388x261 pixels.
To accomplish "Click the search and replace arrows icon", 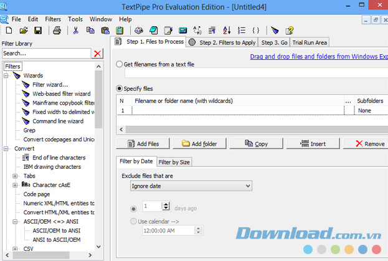I will [197, 31].
